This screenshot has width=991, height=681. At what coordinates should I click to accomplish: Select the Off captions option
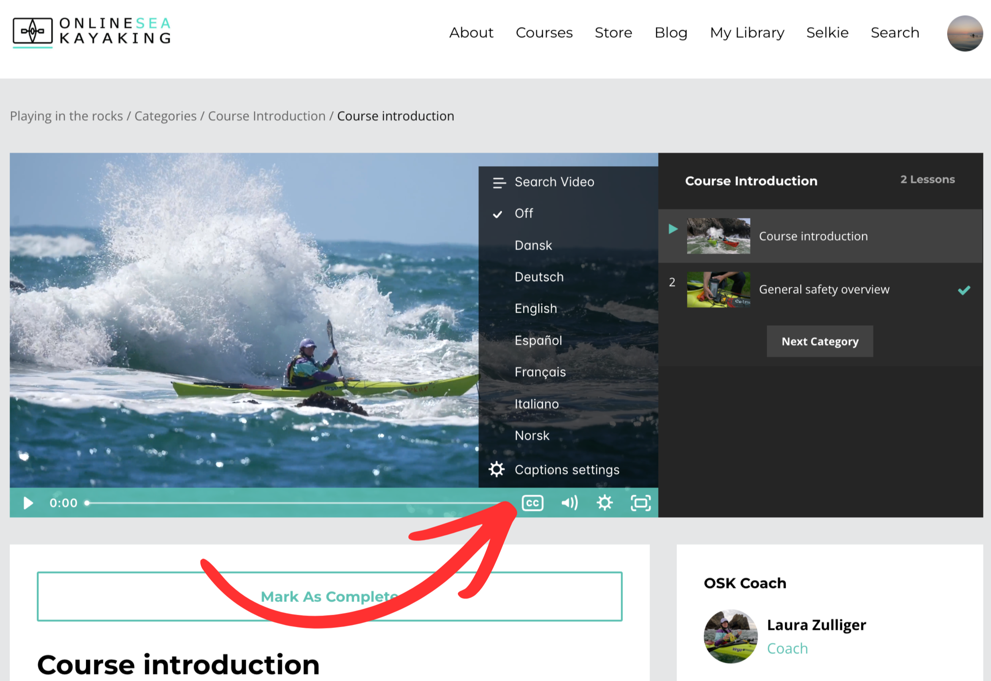coord(524,213)
